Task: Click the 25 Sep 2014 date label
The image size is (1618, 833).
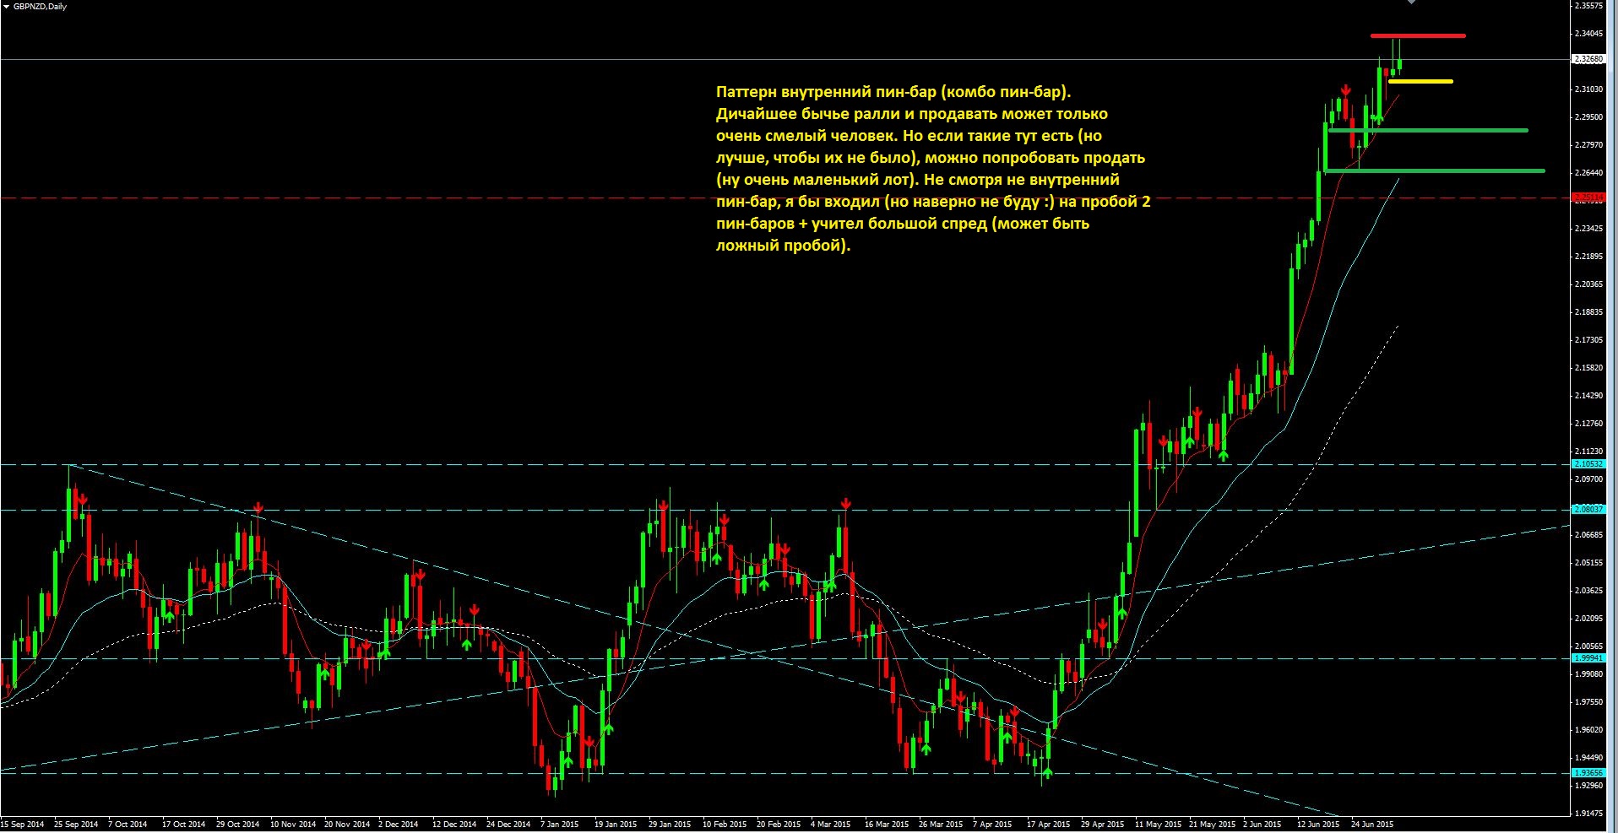Action: tap(77, 825)
